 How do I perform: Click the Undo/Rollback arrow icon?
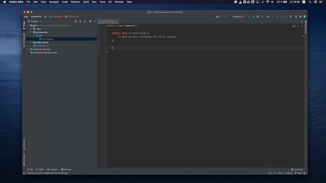pos(290,17)
